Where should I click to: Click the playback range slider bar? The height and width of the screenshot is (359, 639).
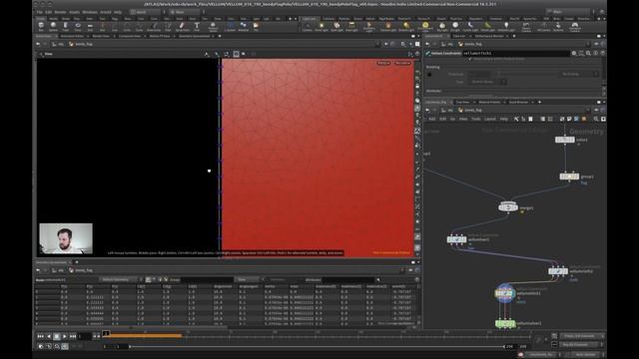coord(317,346)
